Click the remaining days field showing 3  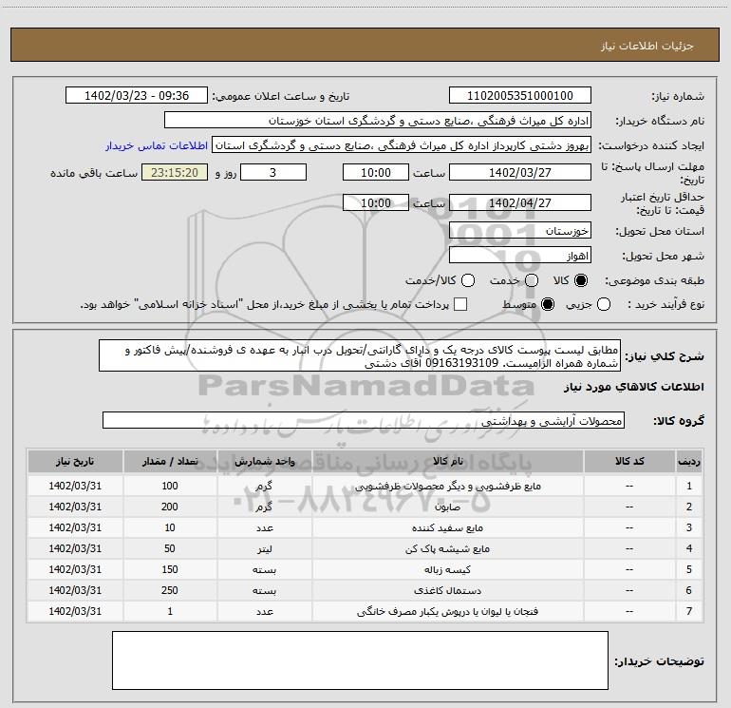pos(273,172)
